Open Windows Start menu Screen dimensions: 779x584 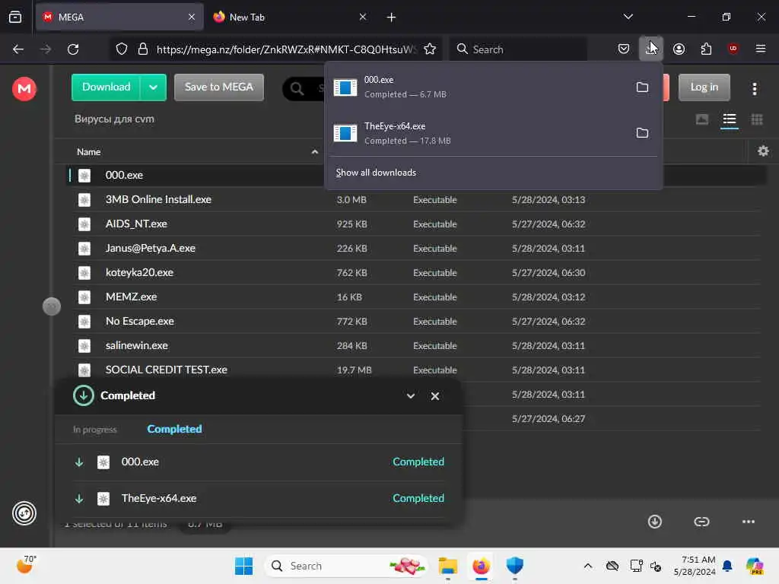tap(243, 566)
